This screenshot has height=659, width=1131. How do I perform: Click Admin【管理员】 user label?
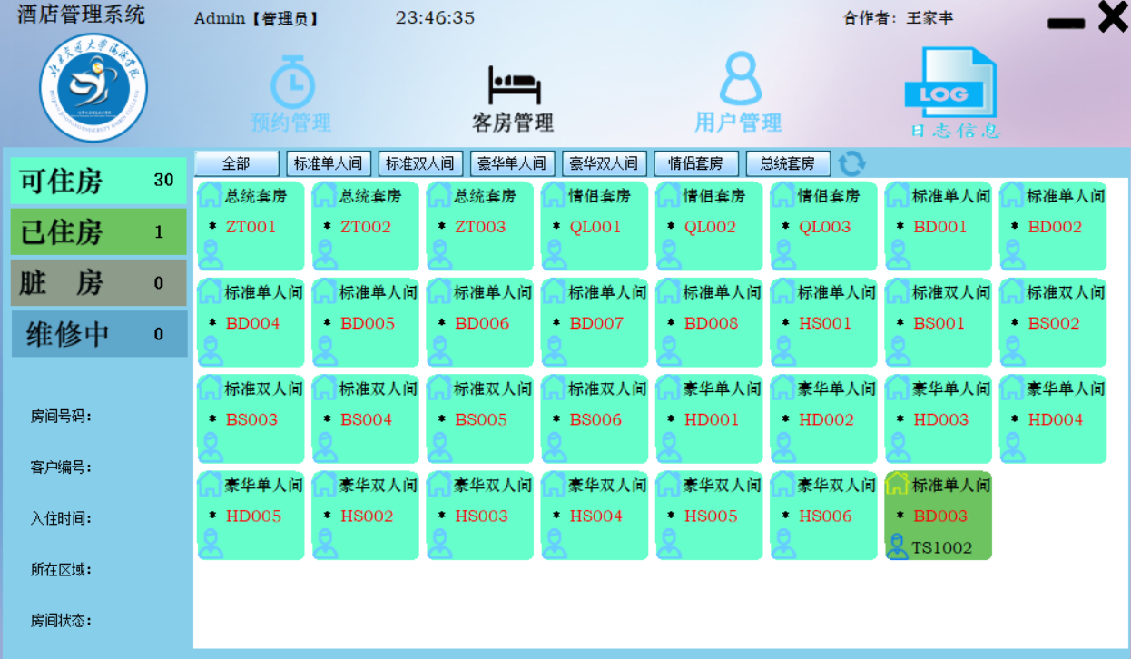pyautogui.click(x=258, y=18)
